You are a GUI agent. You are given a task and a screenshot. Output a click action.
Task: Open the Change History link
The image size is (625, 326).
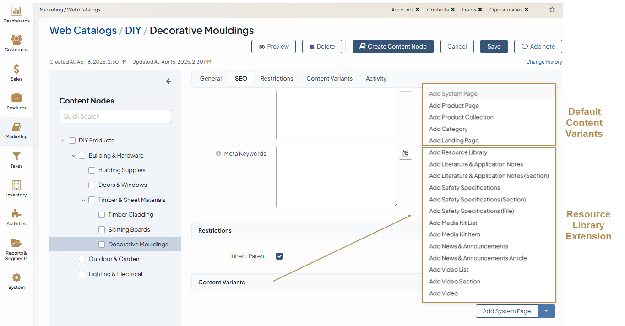click(543, 62)
